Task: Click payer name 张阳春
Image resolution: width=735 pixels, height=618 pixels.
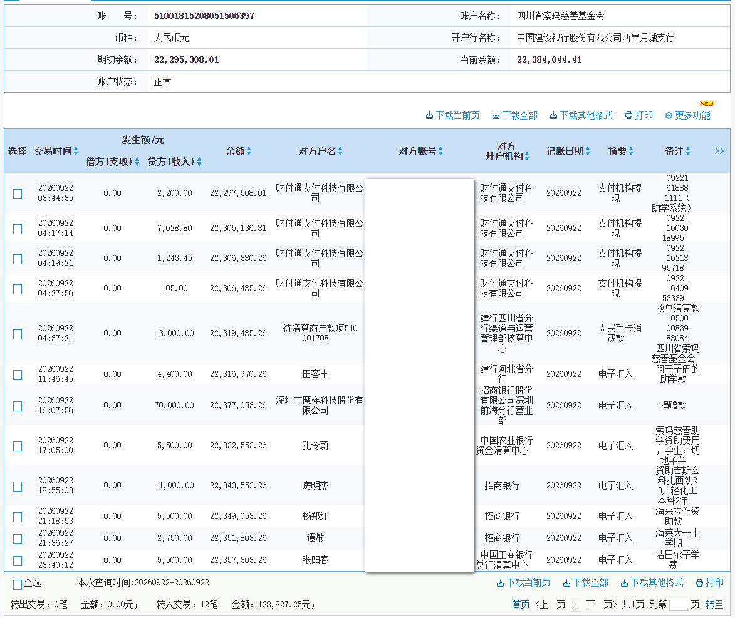Action: pos(315,560)
